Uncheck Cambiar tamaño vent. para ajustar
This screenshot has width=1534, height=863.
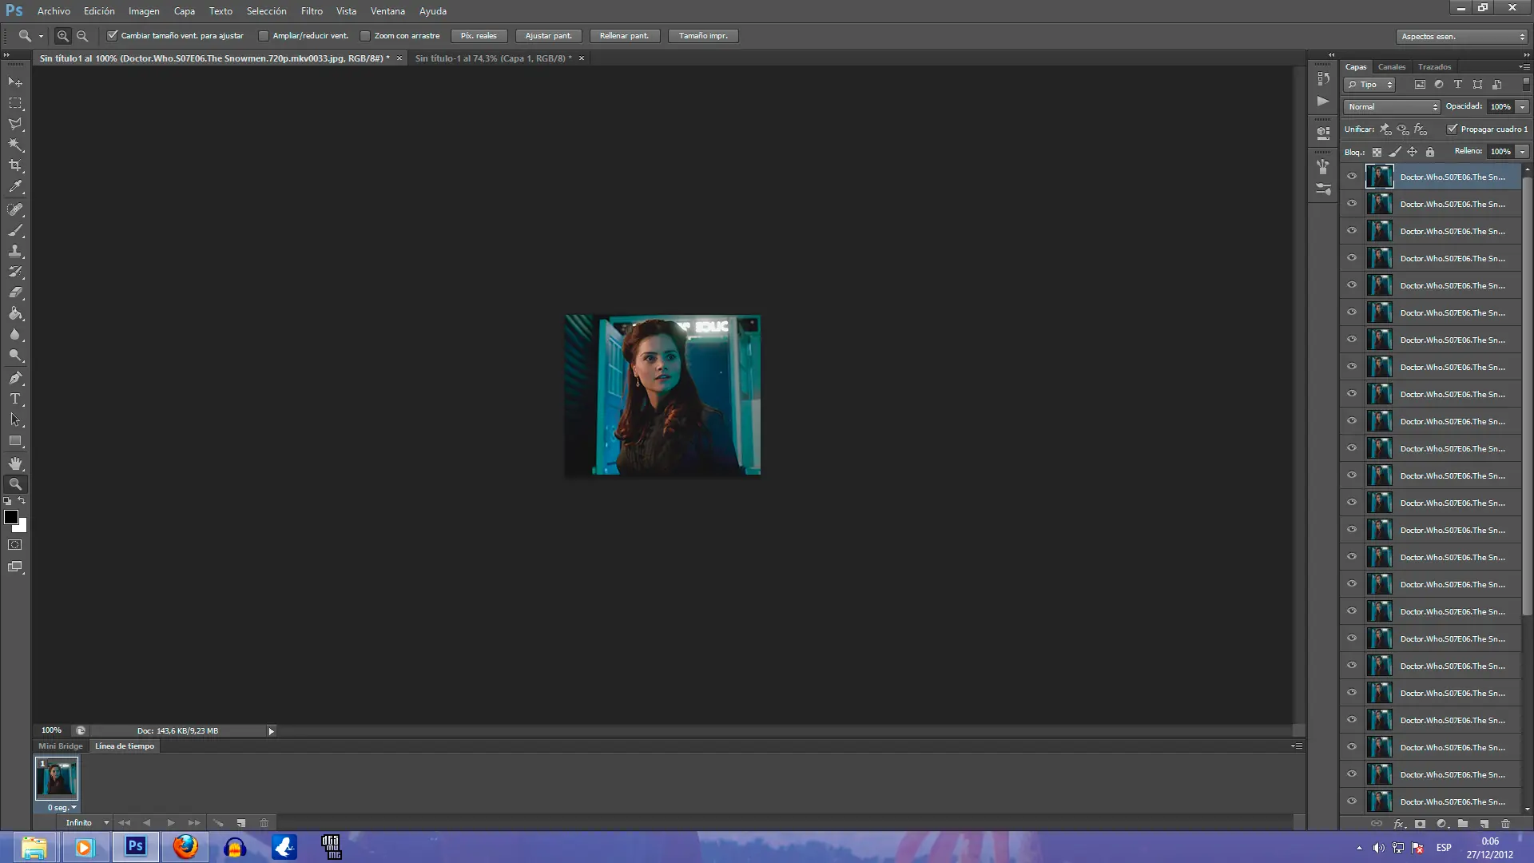pyautogui.click(x=113, y=36)
